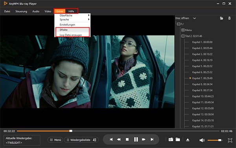
Task: Open the Video menu
Action: (48, 11)
